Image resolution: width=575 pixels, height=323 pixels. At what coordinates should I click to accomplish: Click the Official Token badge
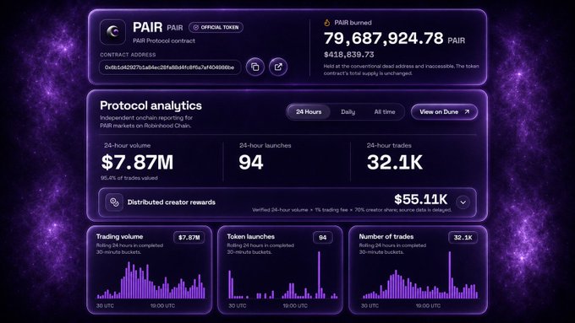click(x=216, y=28)
